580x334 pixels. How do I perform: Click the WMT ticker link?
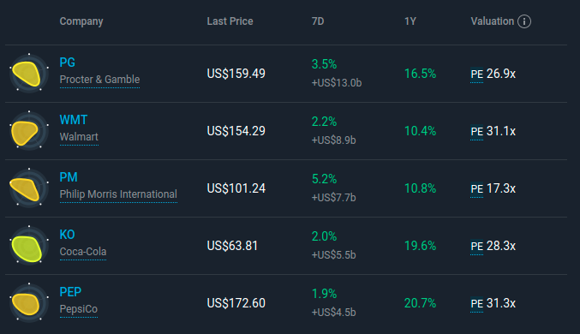(74, 120)
